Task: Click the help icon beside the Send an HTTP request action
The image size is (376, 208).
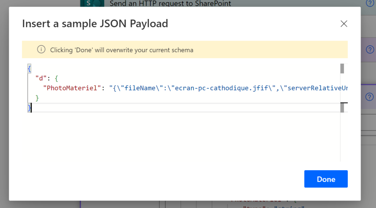Action: (370, 3)
